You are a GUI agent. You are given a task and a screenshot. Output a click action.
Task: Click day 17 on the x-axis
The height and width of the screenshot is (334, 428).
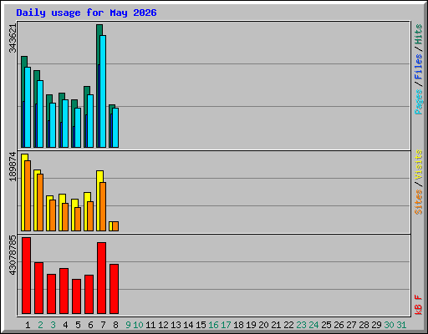tap(226, 325)
